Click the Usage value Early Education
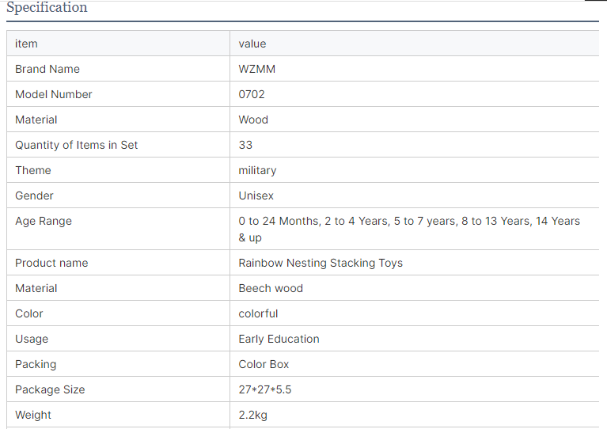 coord(279,339)
